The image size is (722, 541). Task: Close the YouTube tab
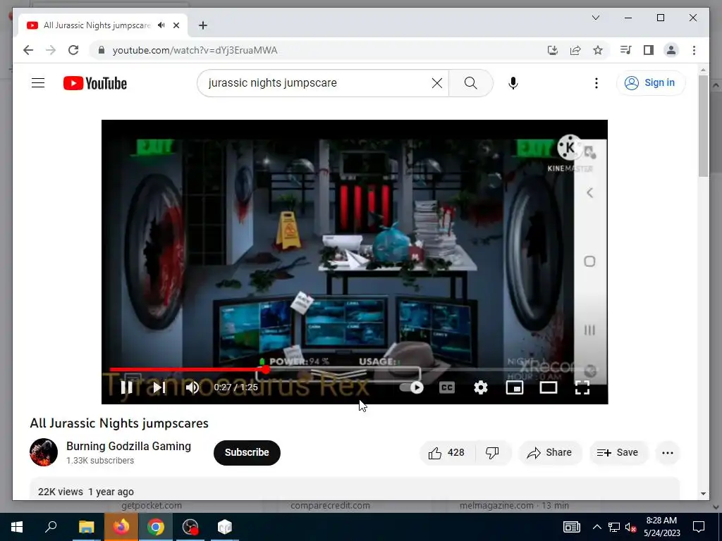pos(176,25)
